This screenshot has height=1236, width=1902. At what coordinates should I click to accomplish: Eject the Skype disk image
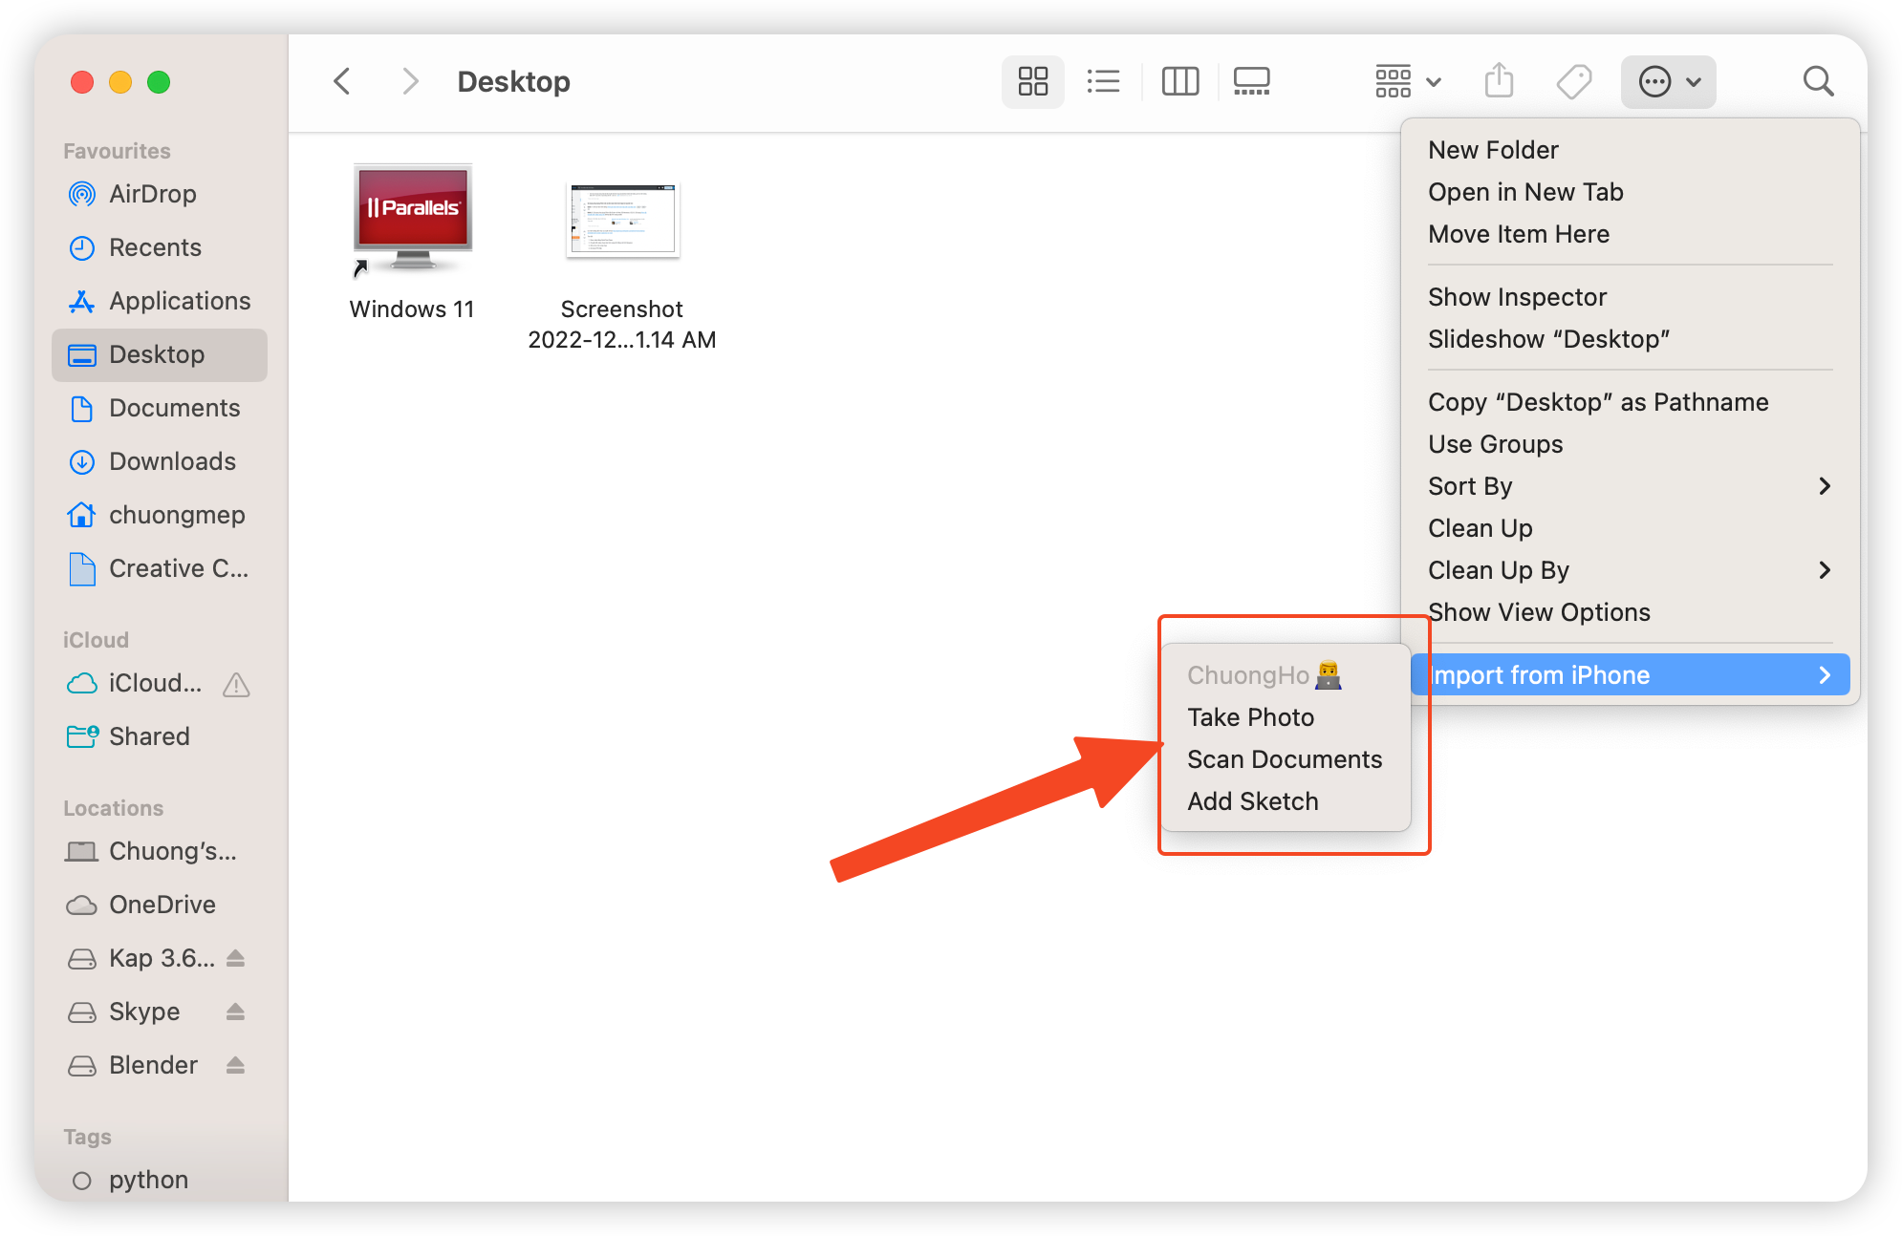tap(235, 1012)
